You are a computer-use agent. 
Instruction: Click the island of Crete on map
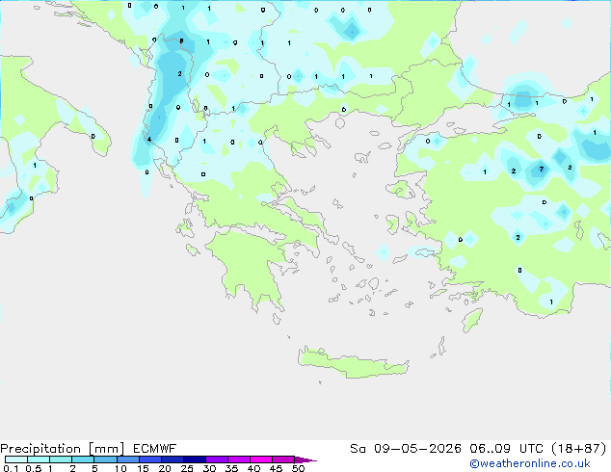coord(353,363)
